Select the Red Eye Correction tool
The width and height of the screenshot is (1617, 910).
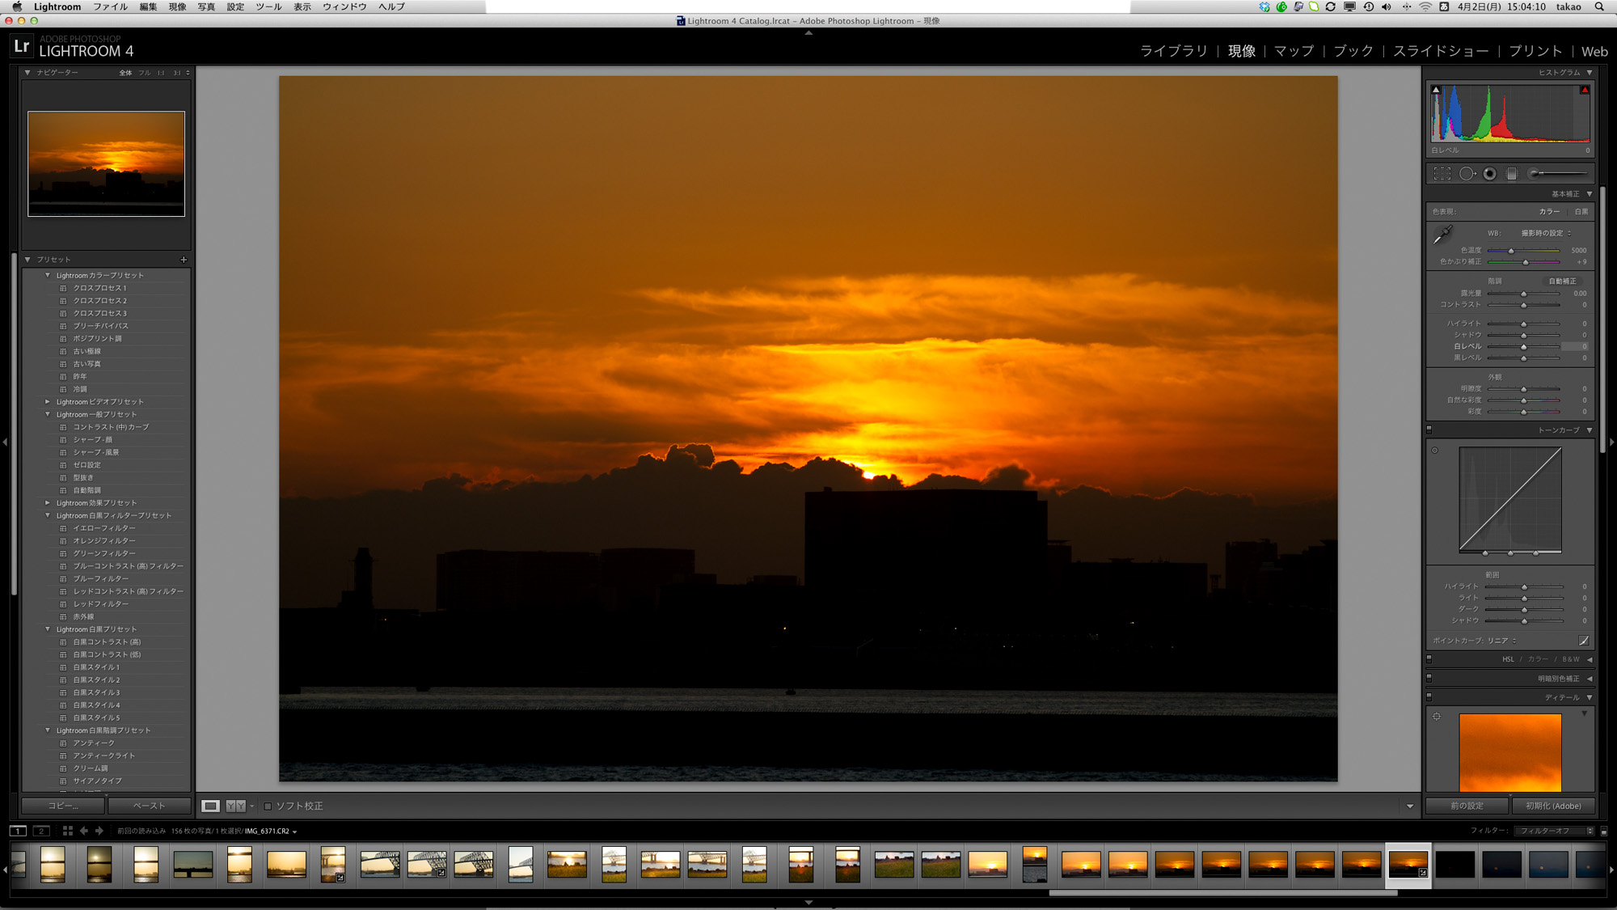tap(1489, 173)
